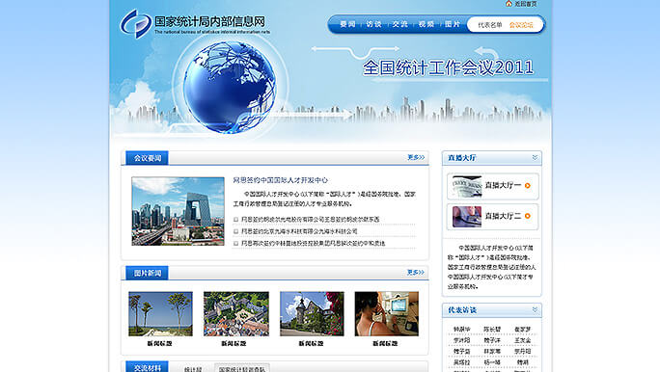Open the CCTV building photo in 会议要闻
The image size is (660, 372).
coord(178,211)
